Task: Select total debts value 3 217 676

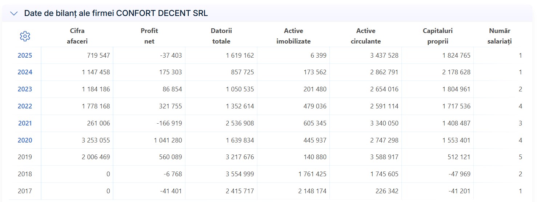Action: (240, 157)
